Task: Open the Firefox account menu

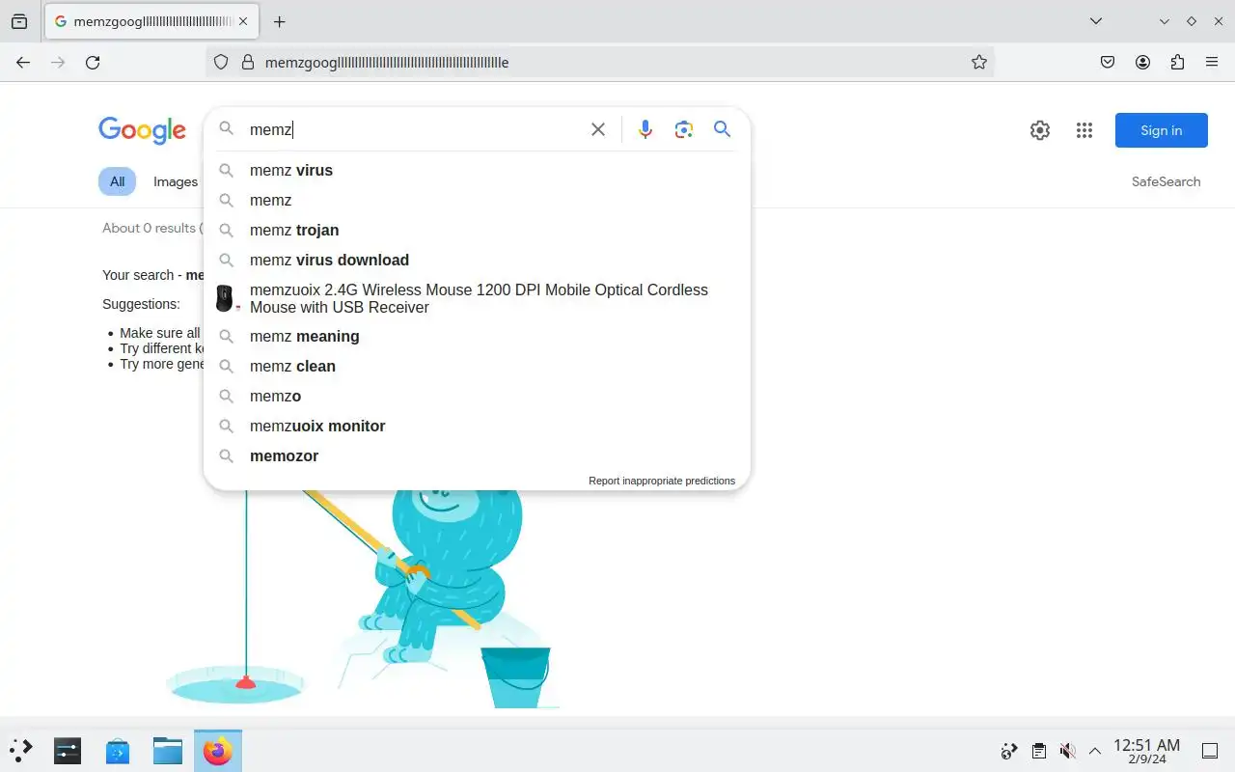Action: tap(1142, 62)
